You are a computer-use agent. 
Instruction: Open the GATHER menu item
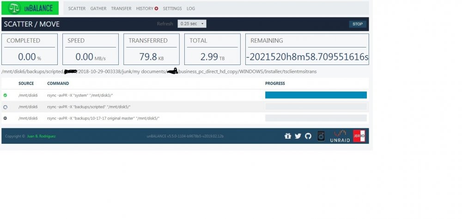98,8
